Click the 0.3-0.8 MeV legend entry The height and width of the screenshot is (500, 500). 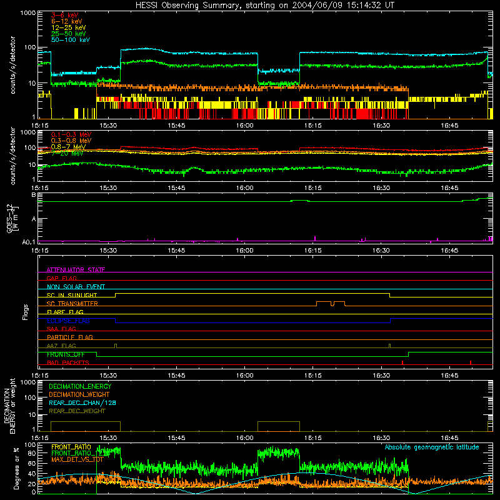71,141
